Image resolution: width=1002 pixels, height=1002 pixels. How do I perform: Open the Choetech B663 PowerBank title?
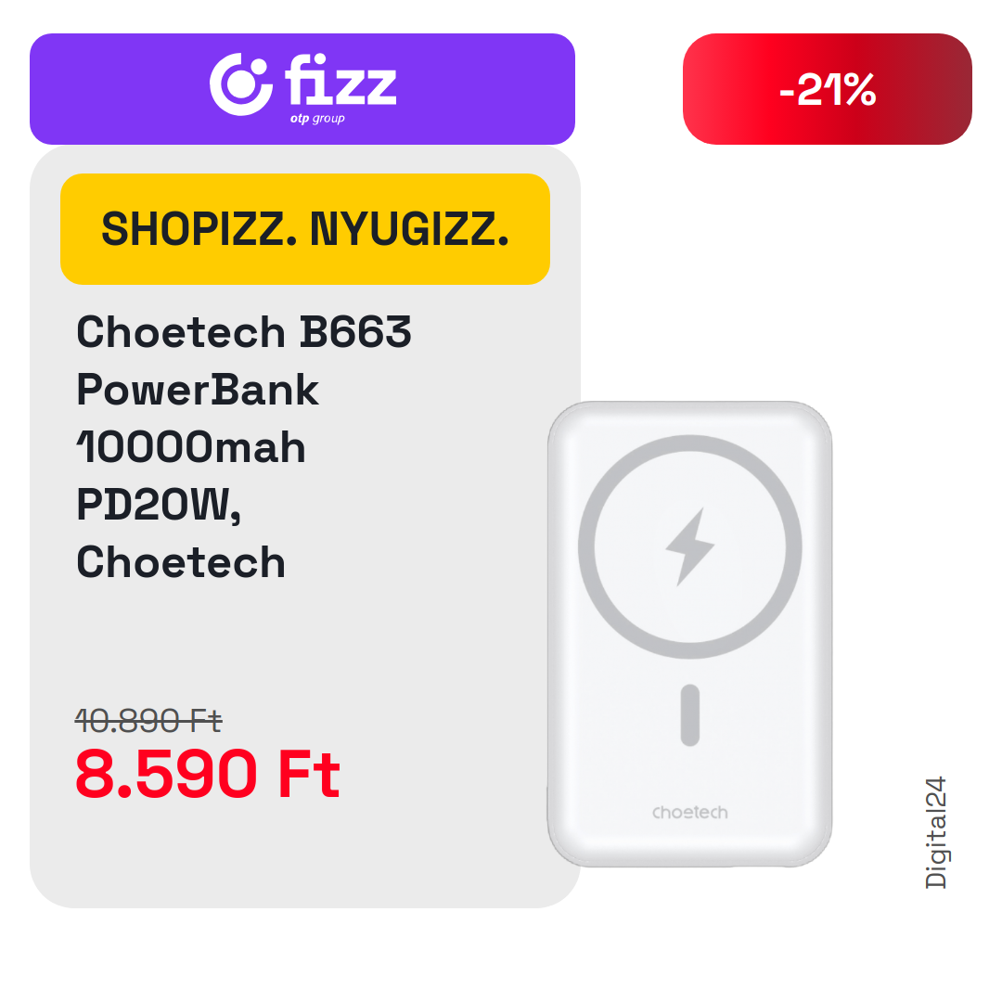point(243,445)
